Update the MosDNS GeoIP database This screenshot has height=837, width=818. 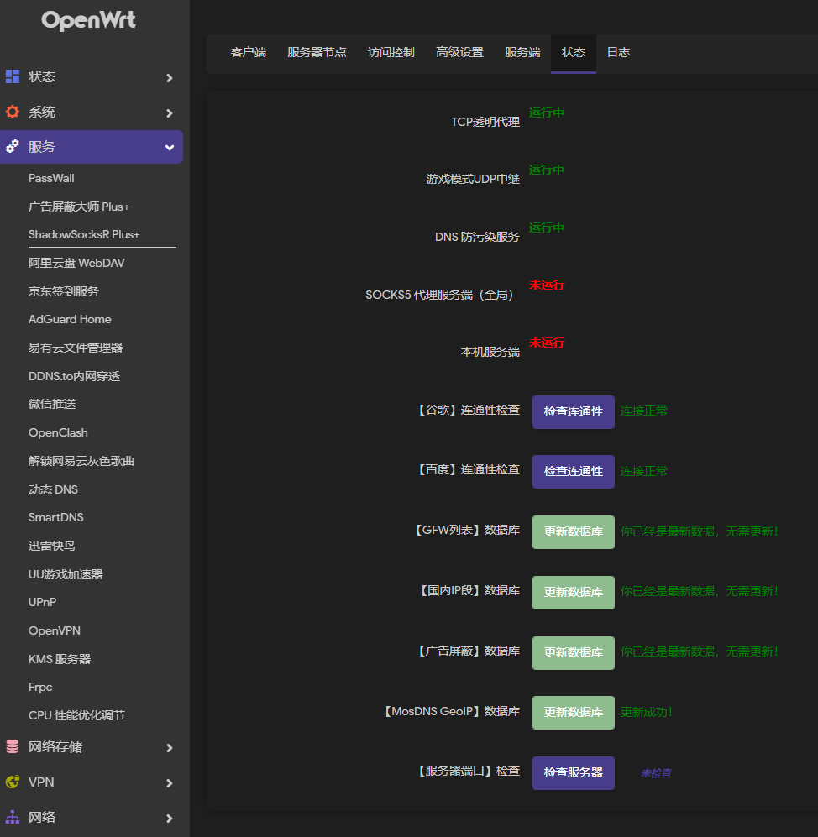[x=574, y=712]
